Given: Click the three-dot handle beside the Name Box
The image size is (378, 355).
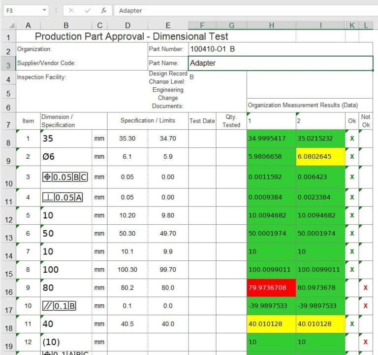Looking at the screenshot, I should coord(56,10).
